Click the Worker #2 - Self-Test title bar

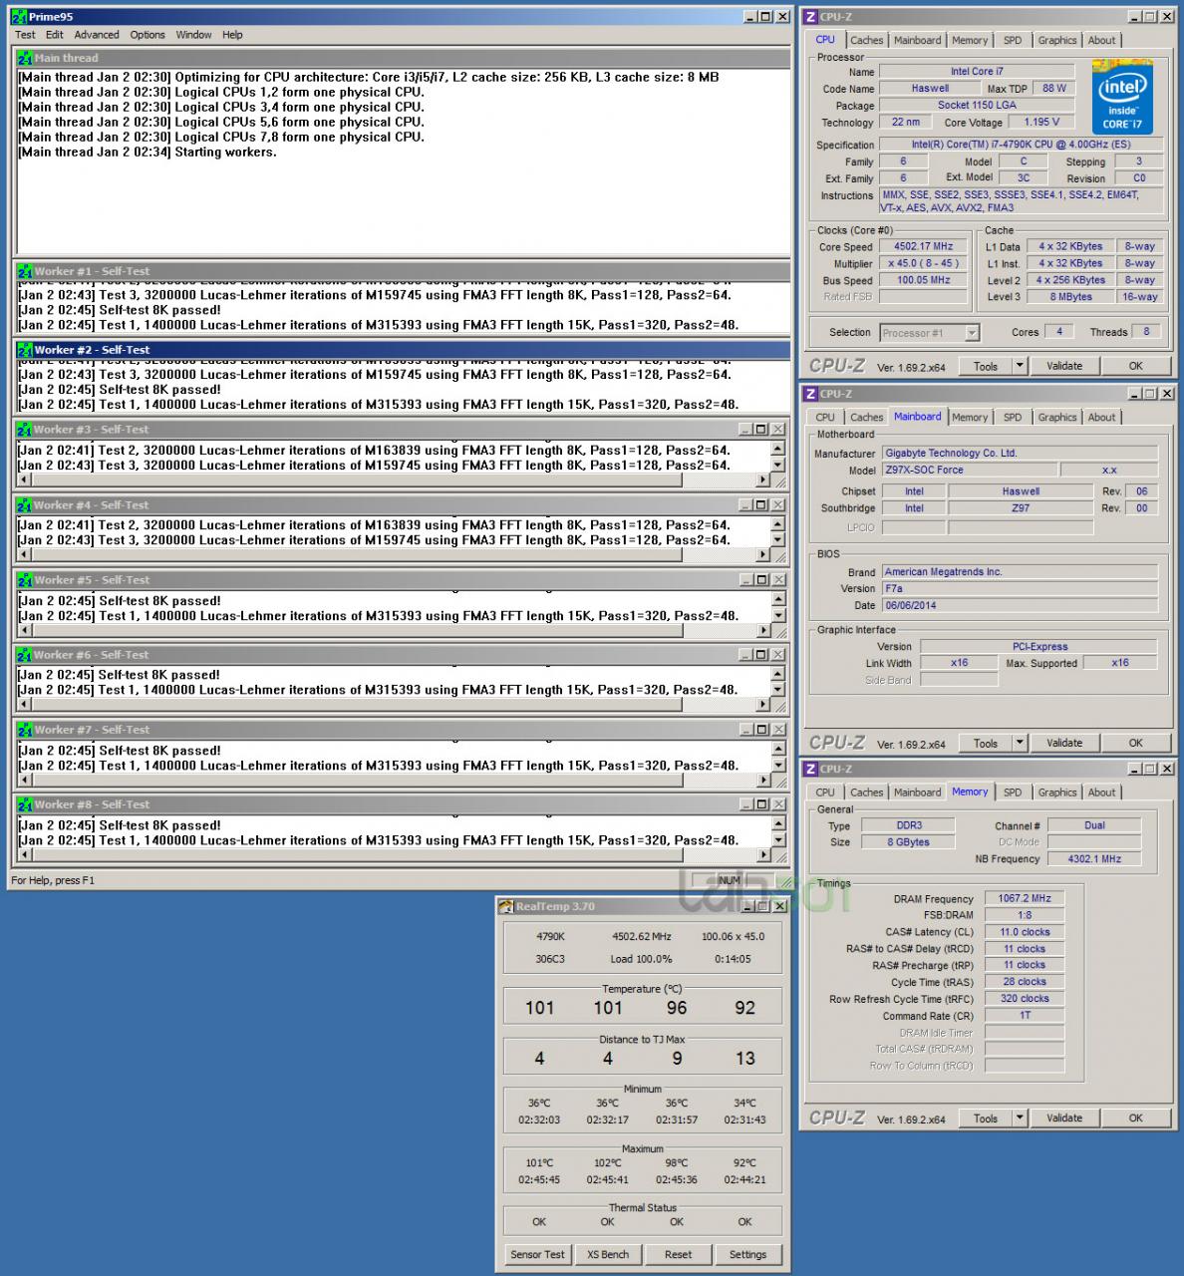coord(404,350)
